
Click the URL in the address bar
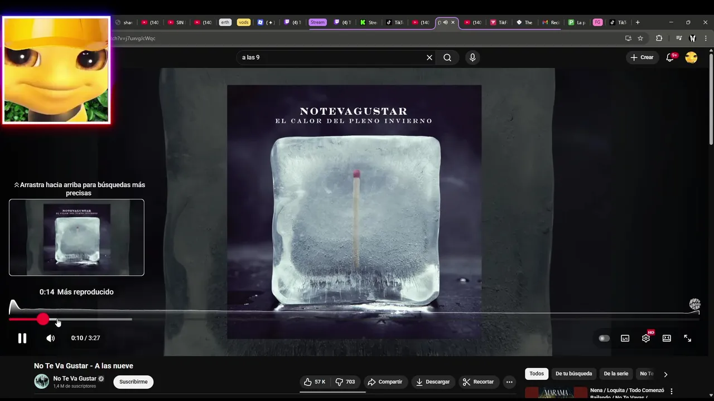tap(133, 38)
